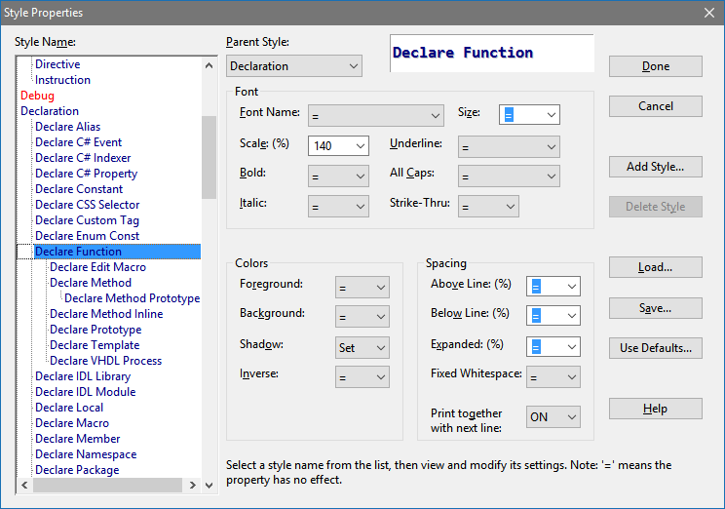725x509 pixels.
Task: Select the Debug style in list
Action: [37, 96]
